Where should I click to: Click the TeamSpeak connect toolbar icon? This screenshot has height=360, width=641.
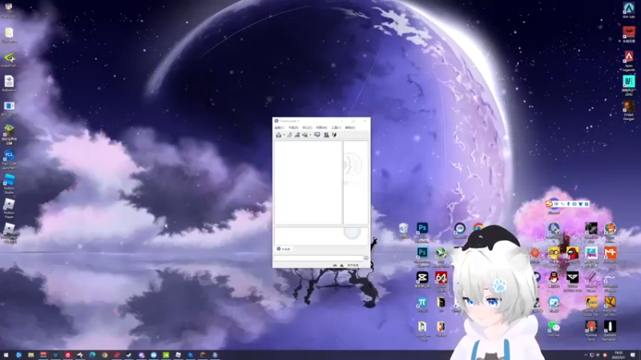pyautogui.click(x=278, y=135)
